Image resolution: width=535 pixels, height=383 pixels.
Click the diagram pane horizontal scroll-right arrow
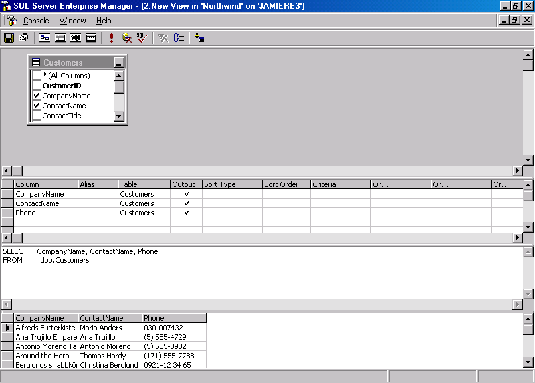pos(518,170)
